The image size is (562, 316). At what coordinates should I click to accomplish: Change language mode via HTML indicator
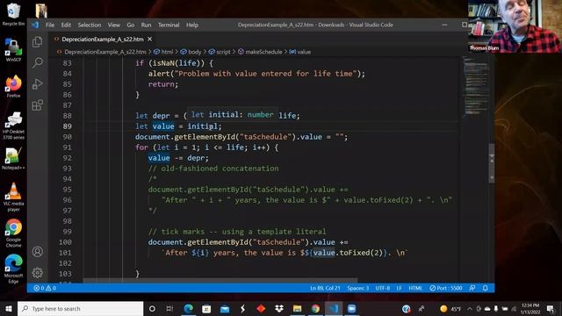pyautogui.click(x=415, y=288)
